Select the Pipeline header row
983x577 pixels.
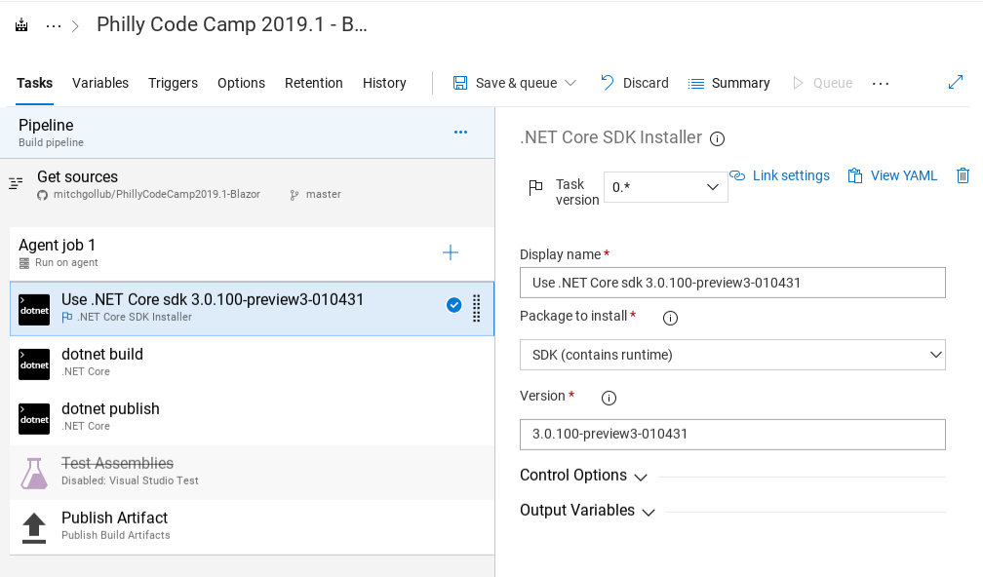point(247,133)
